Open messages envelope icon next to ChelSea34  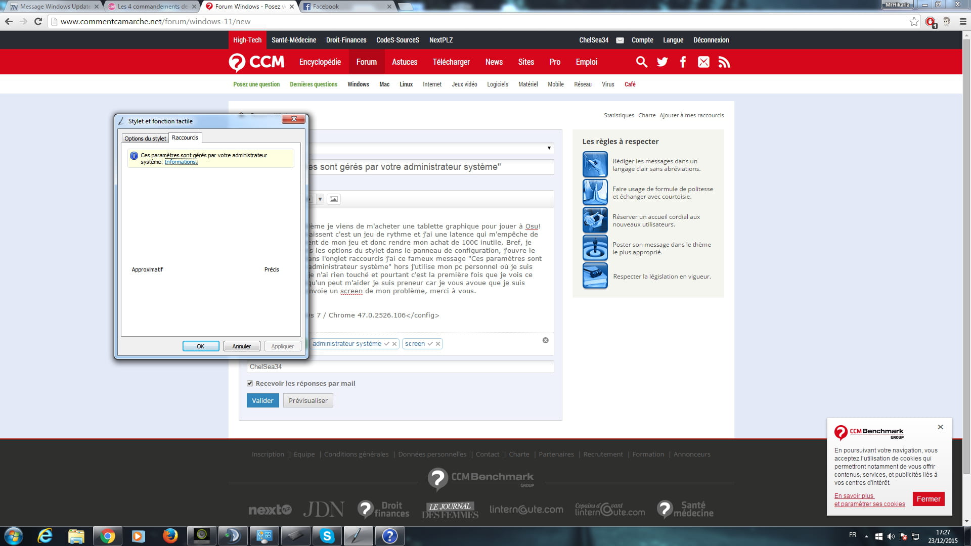(x=620, y=40)
